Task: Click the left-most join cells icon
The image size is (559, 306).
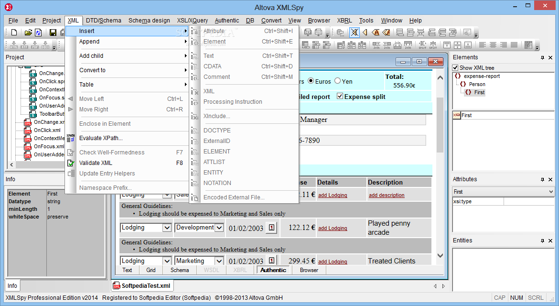Action: pos(376,45)
